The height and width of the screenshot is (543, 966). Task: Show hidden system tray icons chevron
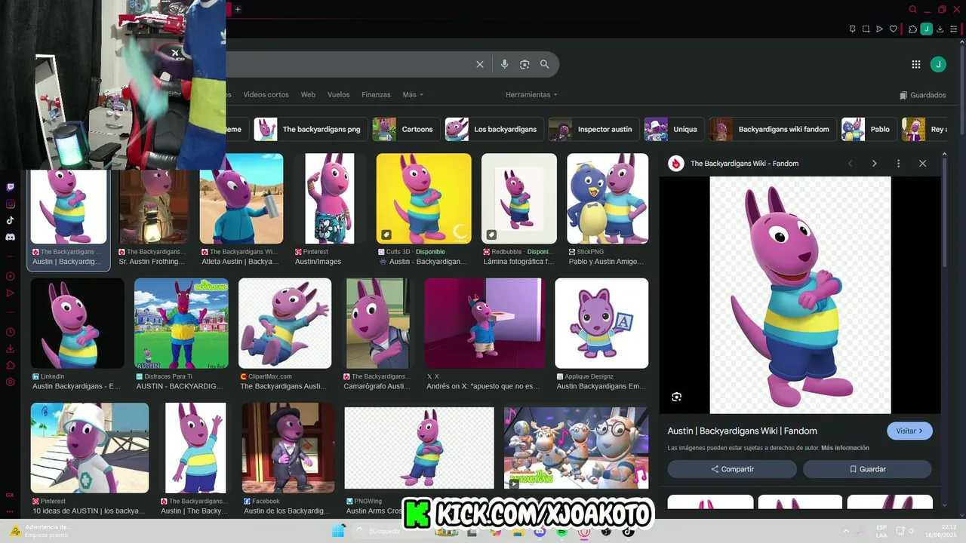tap(845, 531)
